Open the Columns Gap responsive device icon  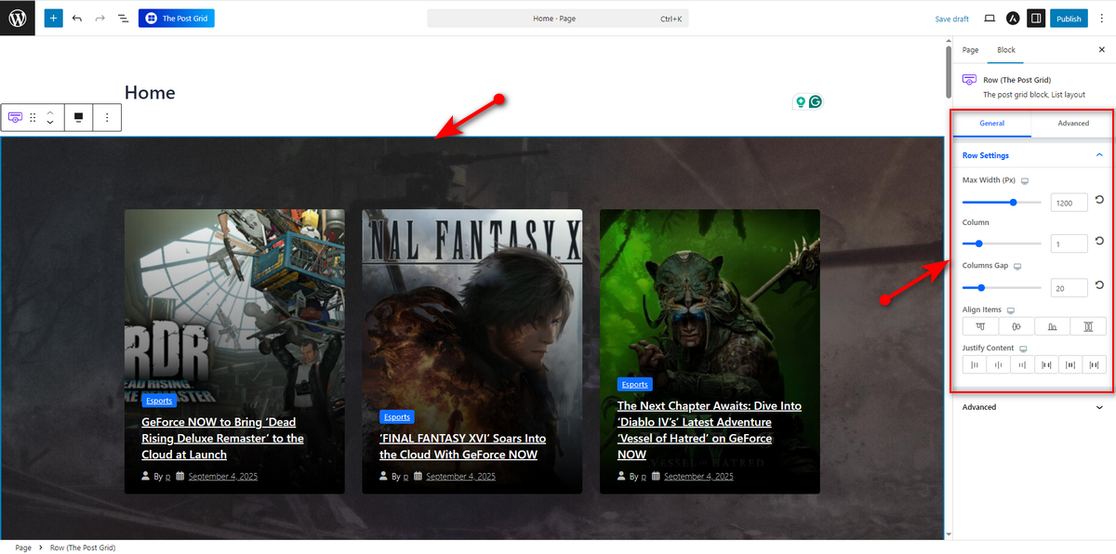point(1017,266)
